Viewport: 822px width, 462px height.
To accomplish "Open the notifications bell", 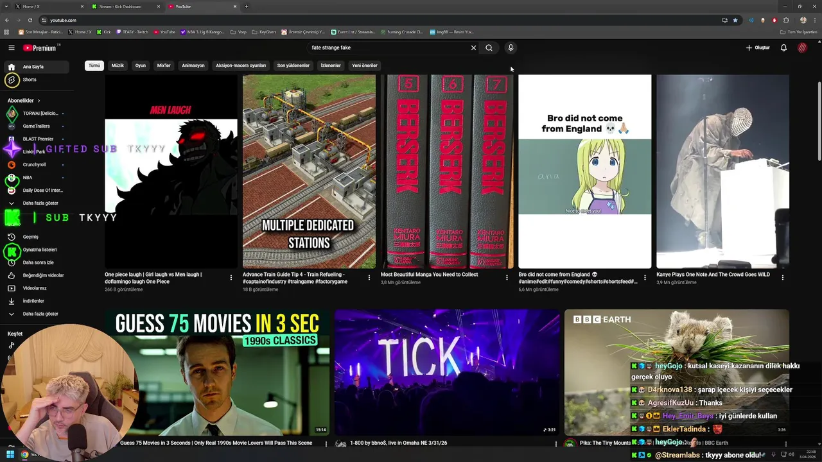I will click(x=783, y=47).
